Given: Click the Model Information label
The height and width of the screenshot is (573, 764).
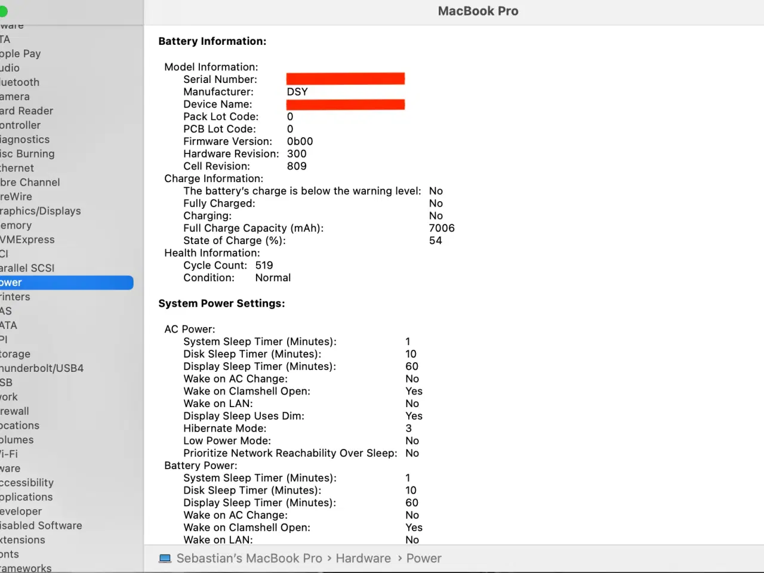Looking at the screenshot, I should click(x=211, y=67).
